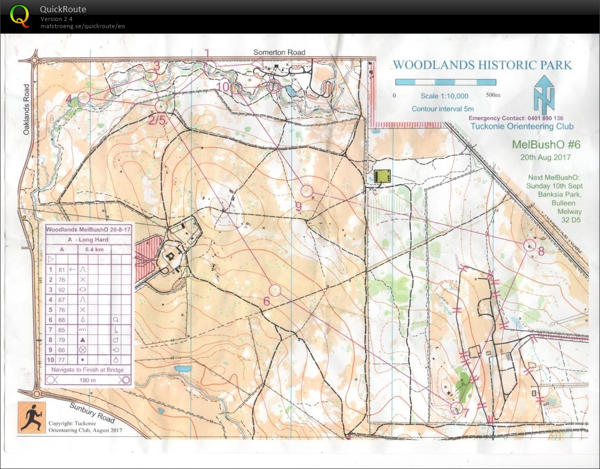Click the north arrow symbol
Screen dimensions: 600x469
544,96
